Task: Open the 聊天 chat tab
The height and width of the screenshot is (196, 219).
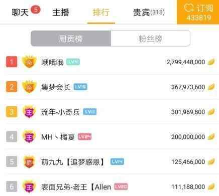Action: [20, 13]
